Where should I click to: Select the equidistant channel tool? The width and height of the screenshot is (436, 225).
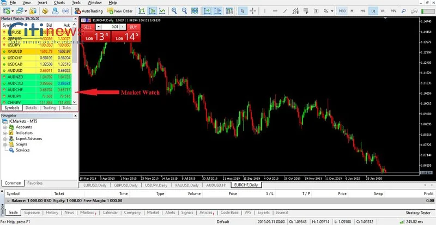pos(295,11)
